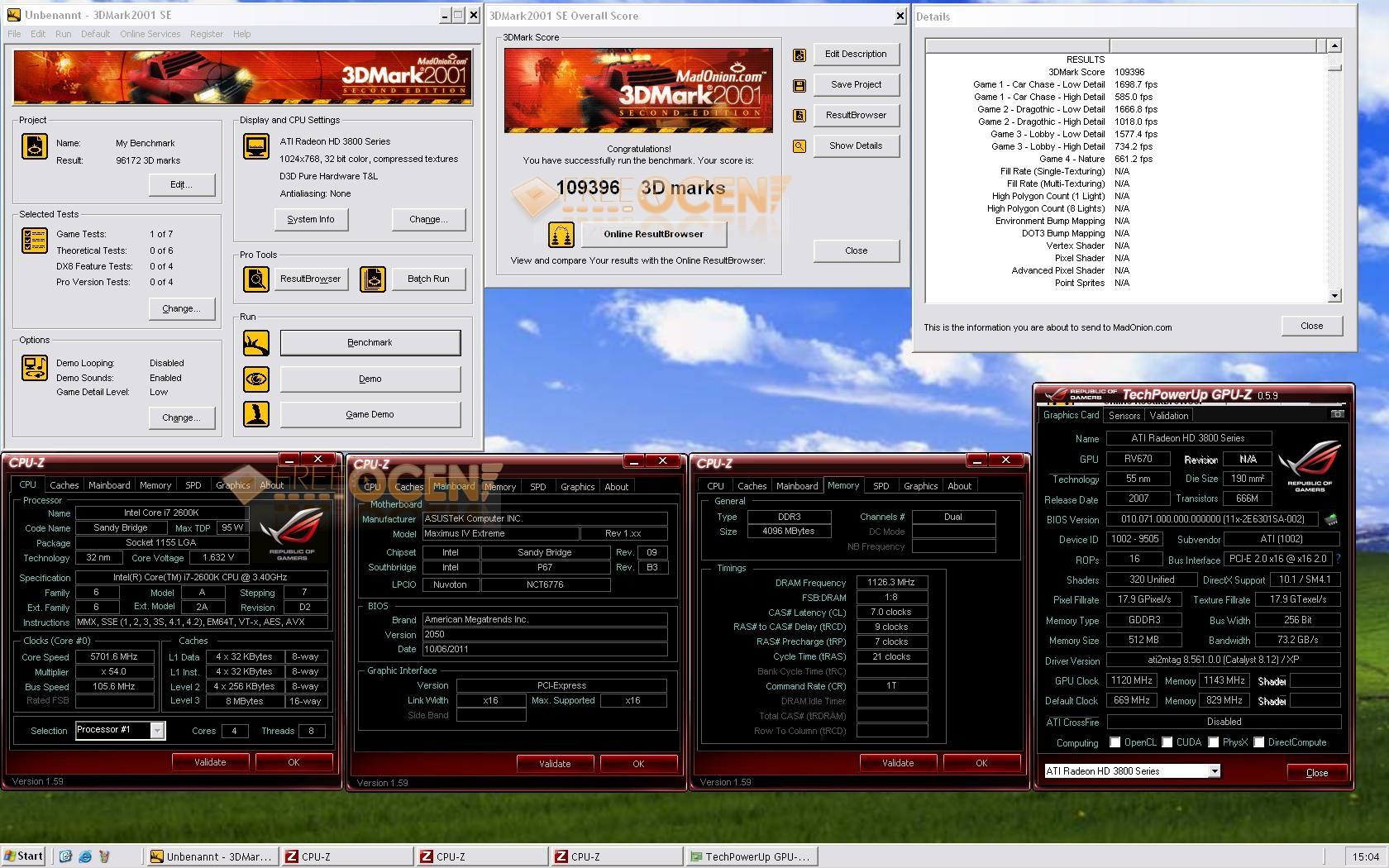Viewport: 1389px width, 868px height.
Task: Click the Show Details button
Action: [x=856, y=146]
